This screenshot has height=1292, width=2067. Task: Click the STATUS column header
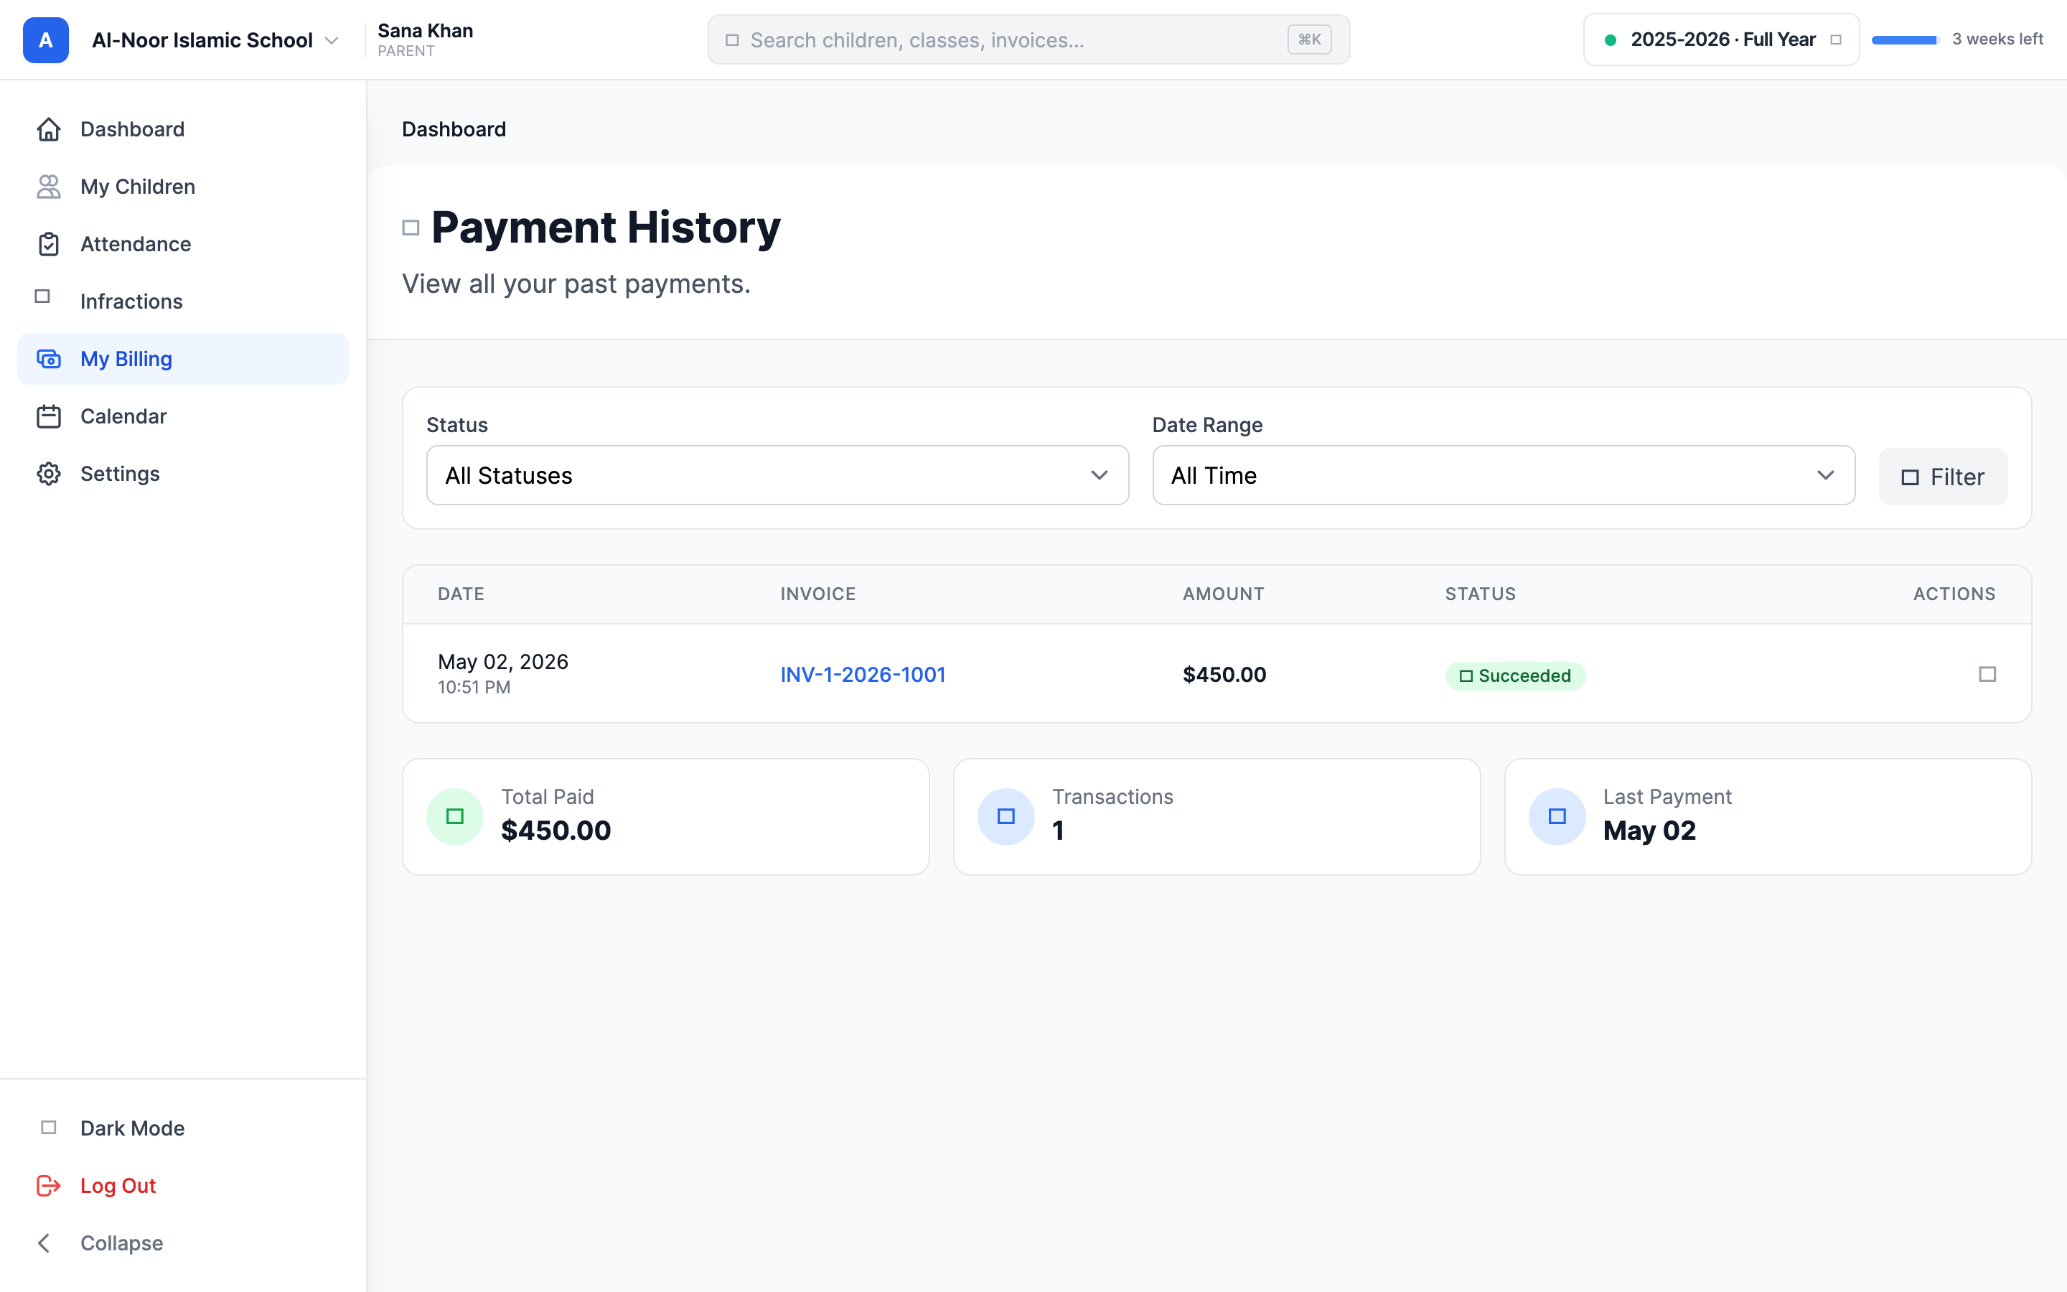[x=1480, y=594]
